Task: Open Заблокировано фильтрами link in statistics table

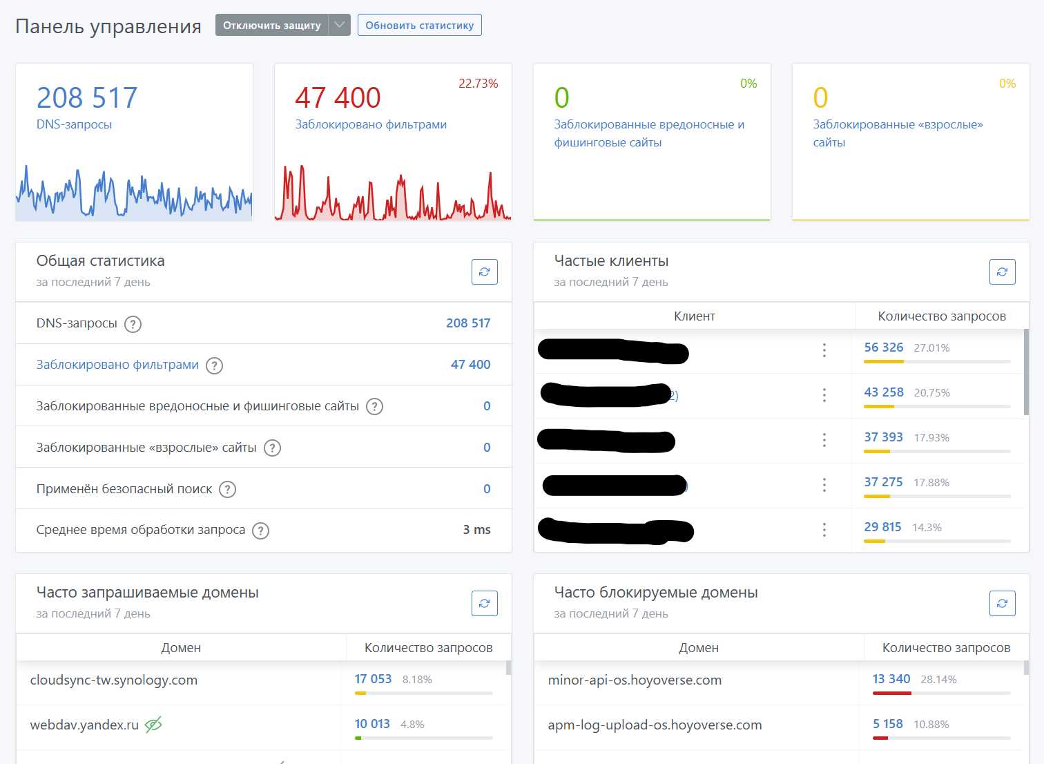Action: point(117,365)
